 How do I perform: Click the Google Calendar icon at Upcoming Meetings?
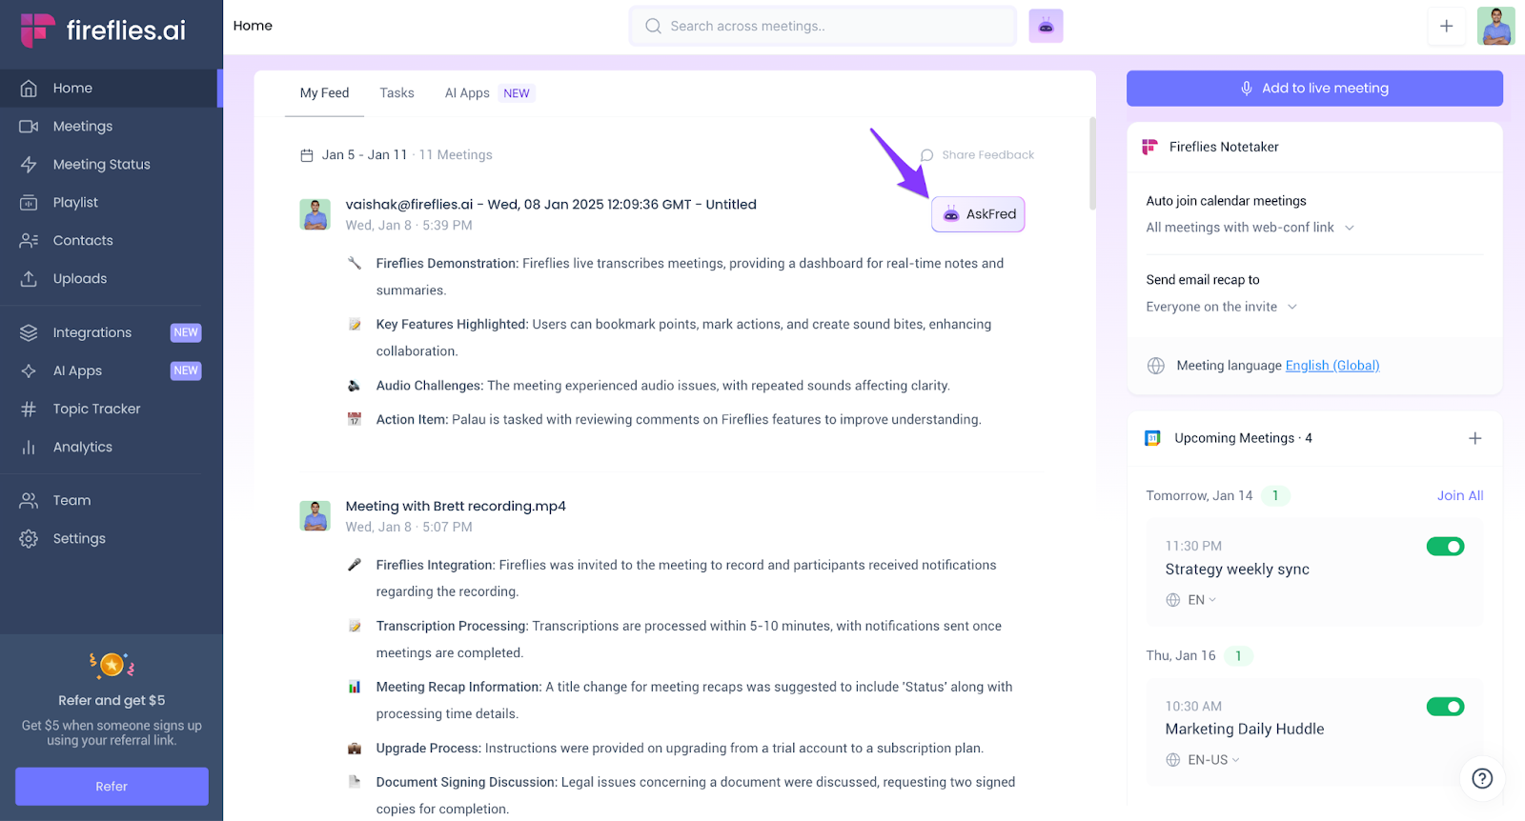(1152, 438)
